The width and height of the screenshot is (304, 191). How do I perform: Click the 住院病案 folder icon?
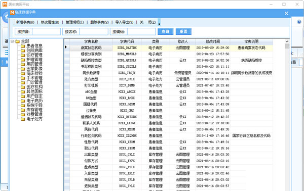(23, 51)
